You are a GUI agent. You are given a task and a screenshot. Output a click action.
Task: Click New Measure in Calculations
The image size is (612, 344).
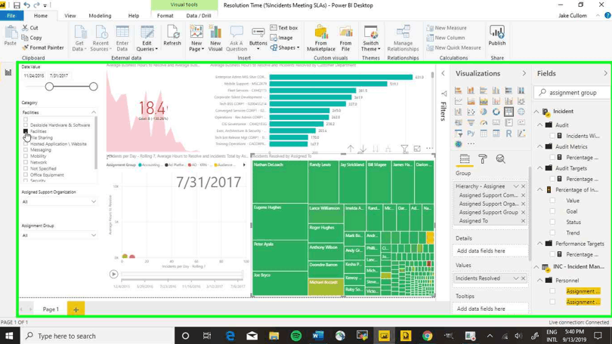447,28
